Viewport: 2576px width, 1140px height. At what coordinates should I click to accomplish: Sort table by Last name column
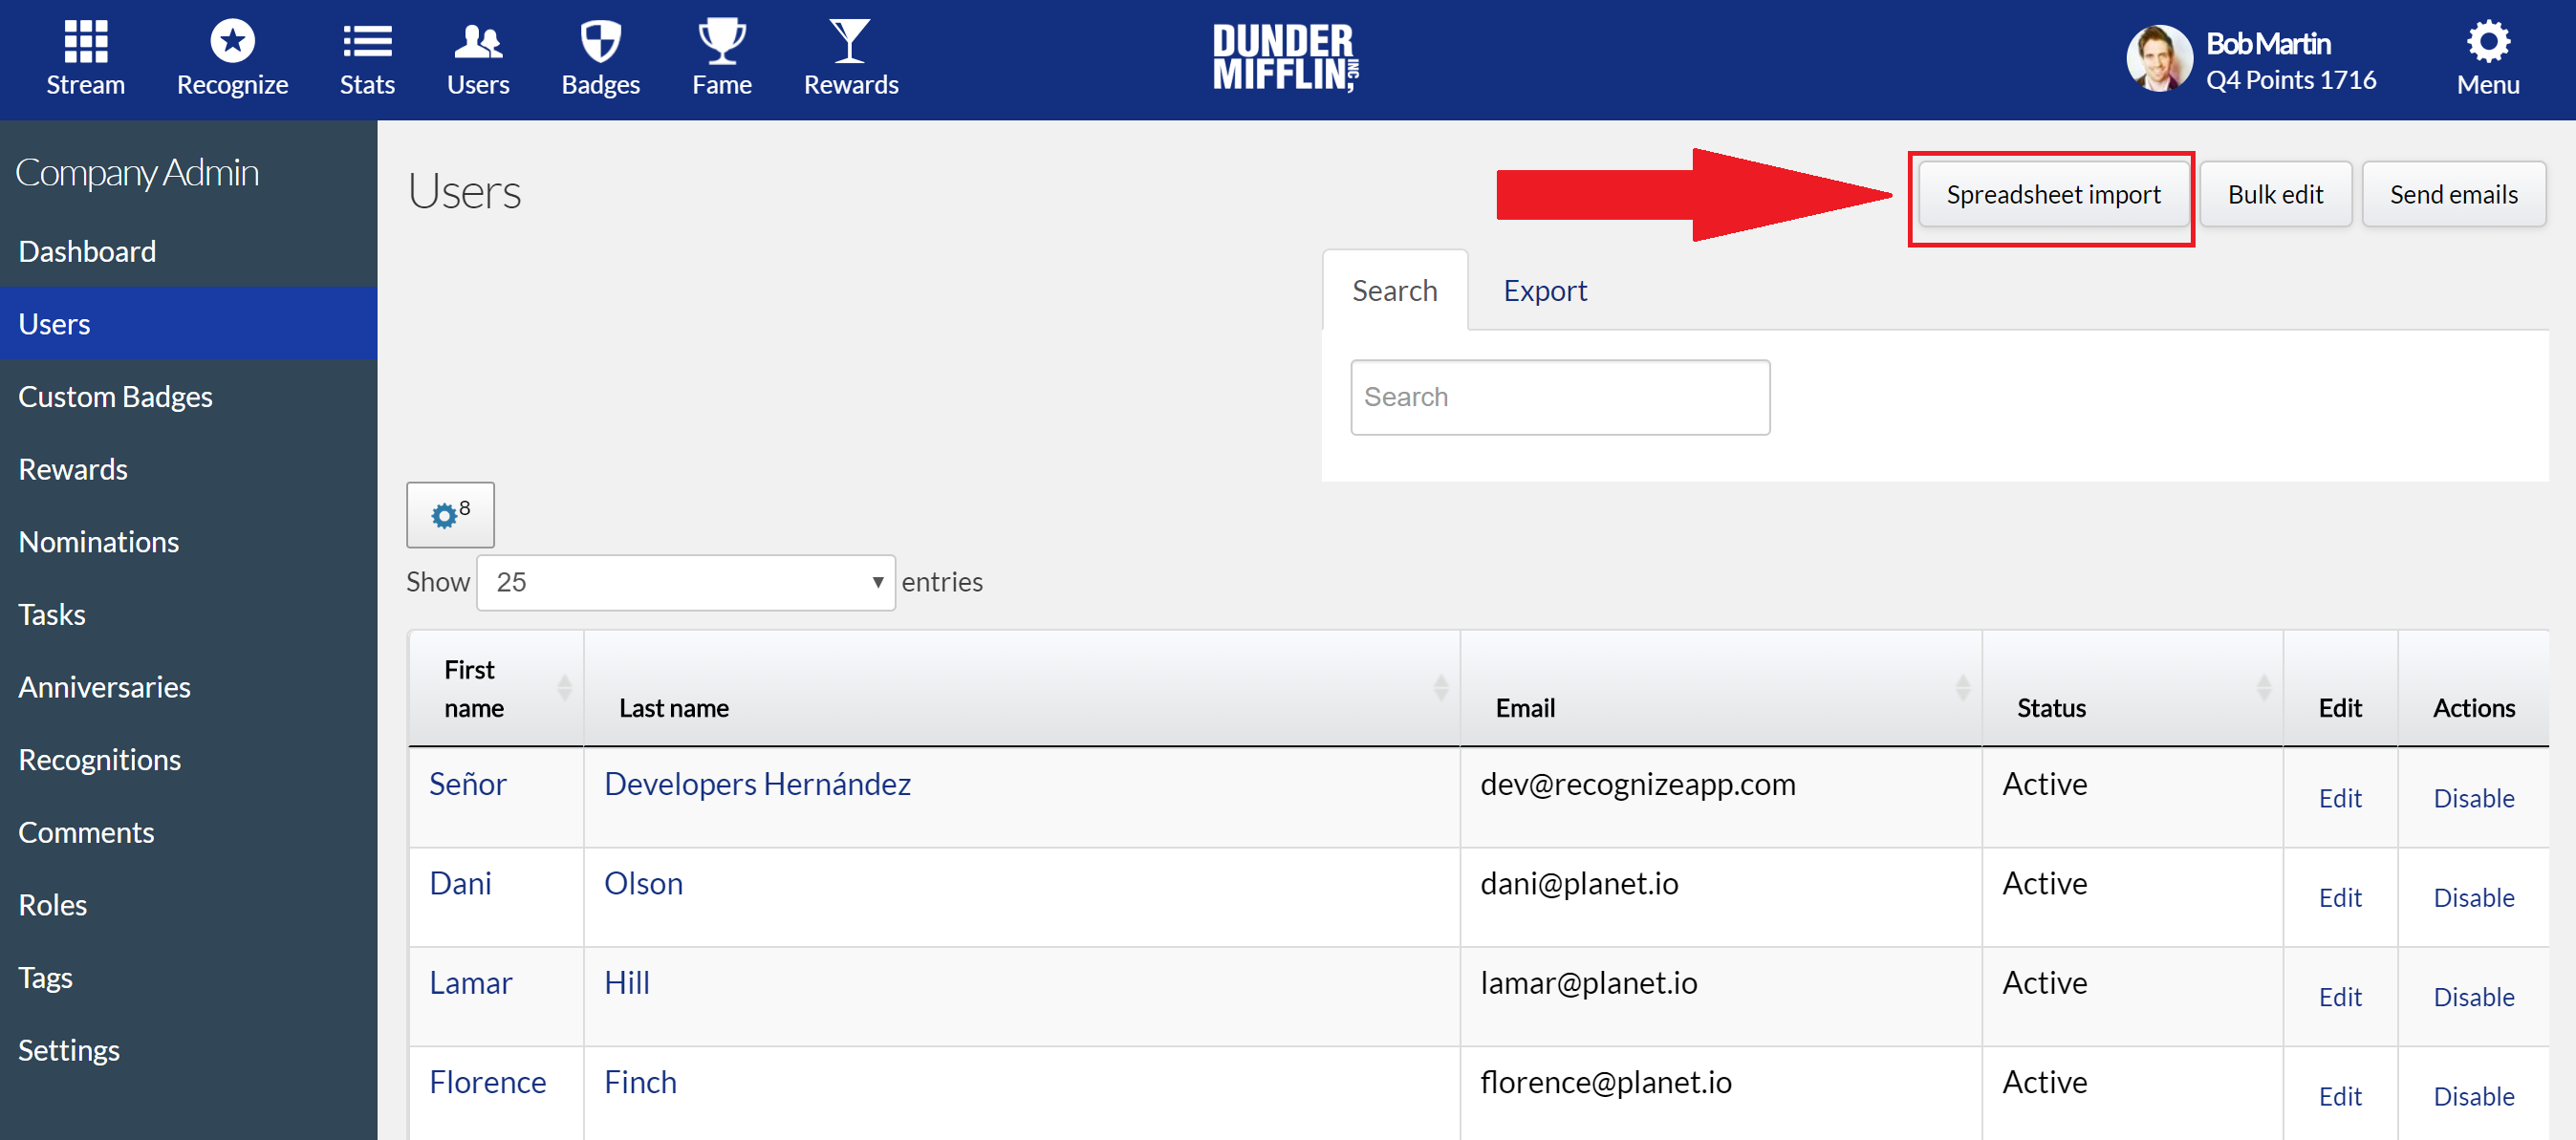tap(1022, 688)
